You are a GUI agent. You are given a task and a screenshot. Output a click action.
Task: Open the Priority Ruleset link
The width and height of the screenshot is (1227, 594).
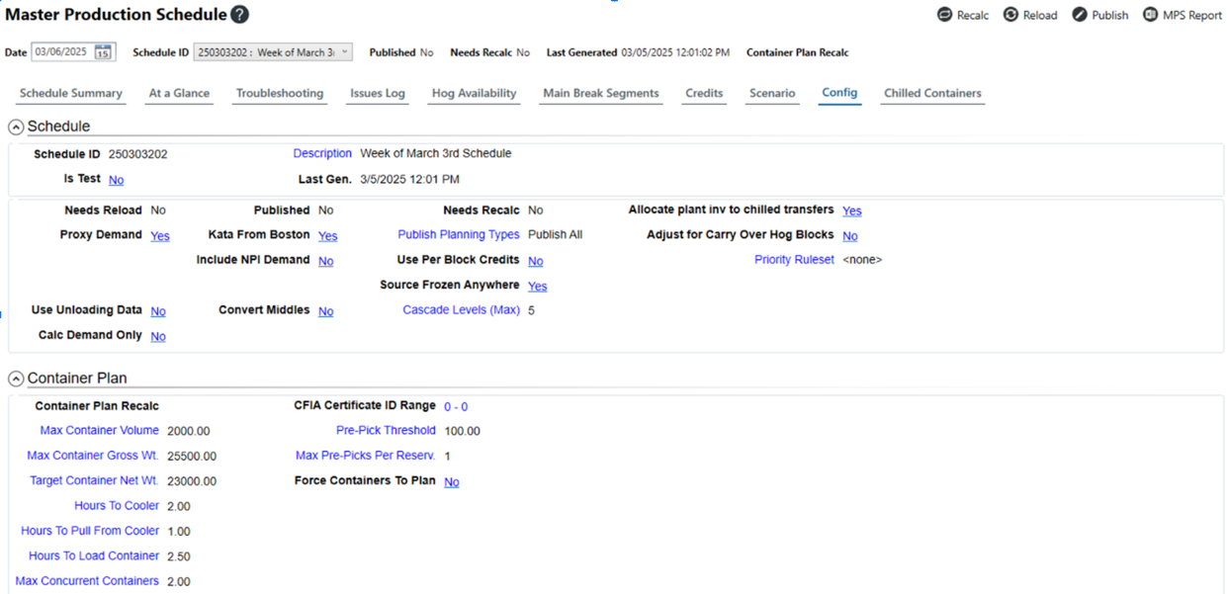click(794, 260)
